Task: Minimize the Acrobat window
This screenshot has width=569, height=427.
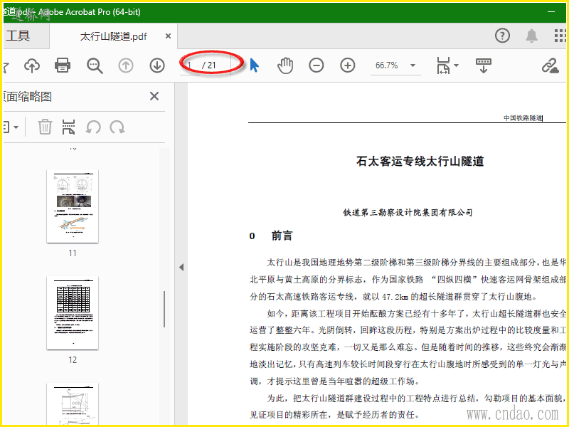Action: pos(551,11)
